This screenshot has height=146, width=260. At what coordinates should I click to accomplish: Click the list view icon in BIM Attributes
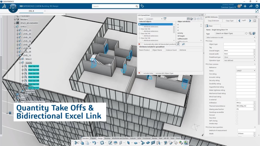(255, 21)
